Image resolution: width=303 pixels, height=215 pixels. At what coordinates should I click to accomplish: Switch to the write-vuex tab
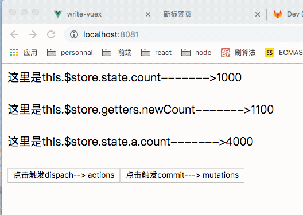[x=102, y=14]
